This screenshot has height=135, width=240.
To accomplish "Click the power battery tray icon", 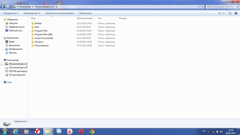I will pyautogui.click(x=217, y=132).
